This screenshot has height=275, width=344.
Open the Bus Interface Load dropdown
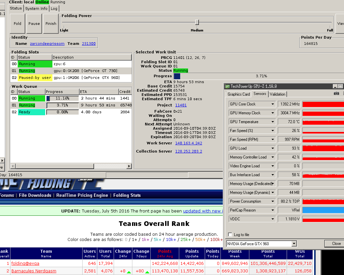click(x=273, y=175)
